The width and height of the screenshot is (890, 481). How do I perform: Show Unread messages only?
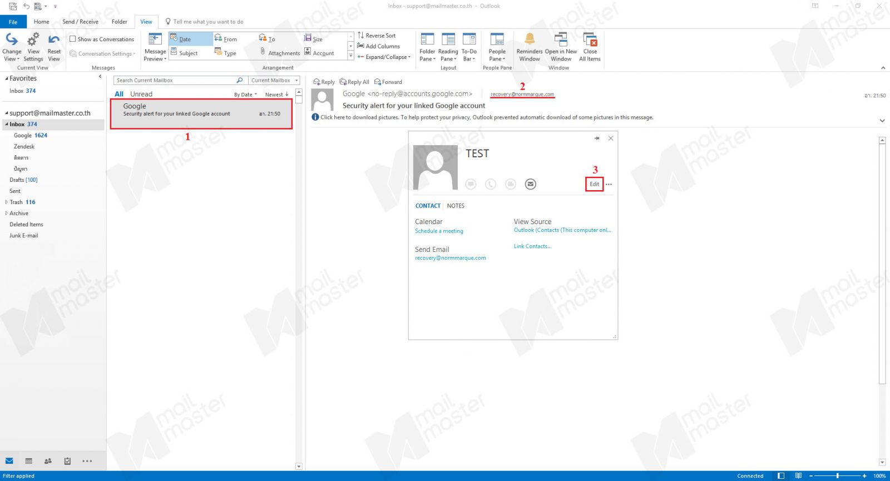(141, 94)
